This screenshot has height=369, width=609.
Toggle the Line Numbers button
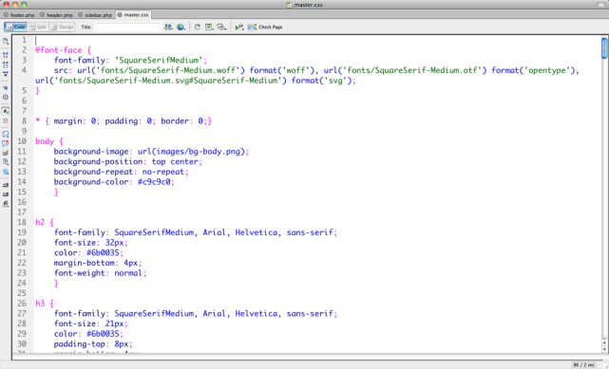tap(6, 111)
